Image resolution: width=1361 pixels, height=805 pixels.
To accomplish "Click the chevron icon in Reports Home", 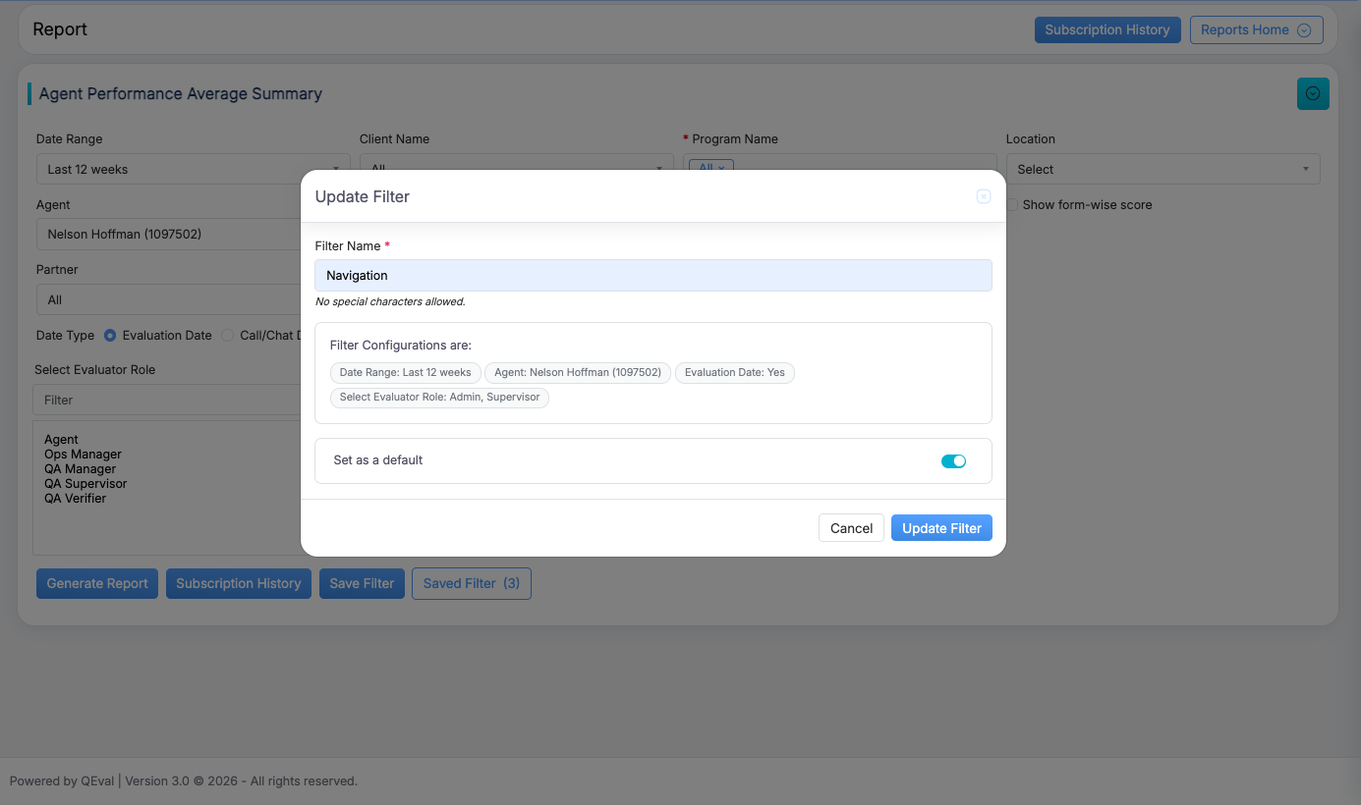I will pos(1304,30).
